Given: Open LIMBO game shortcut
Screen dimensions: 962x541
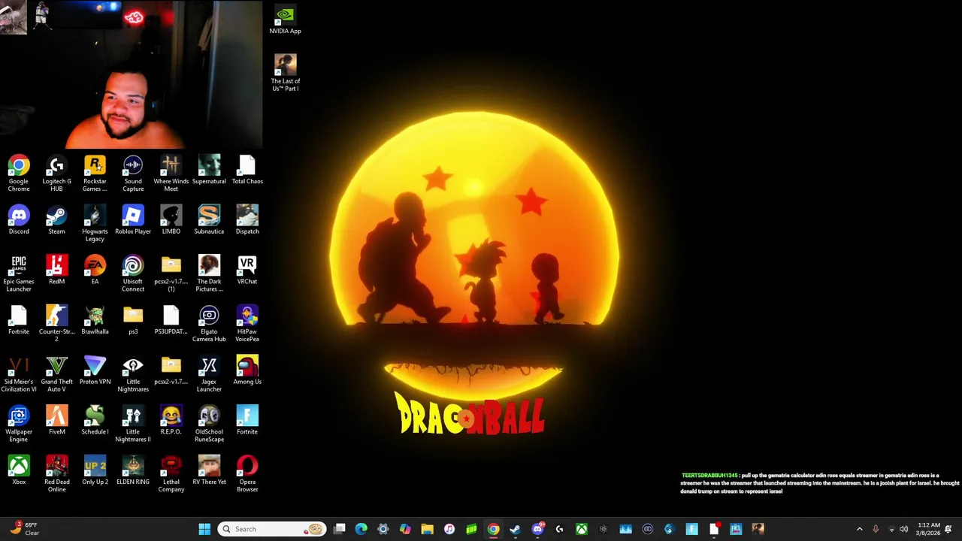Looking at the screenshot, I should pos(171,220).
